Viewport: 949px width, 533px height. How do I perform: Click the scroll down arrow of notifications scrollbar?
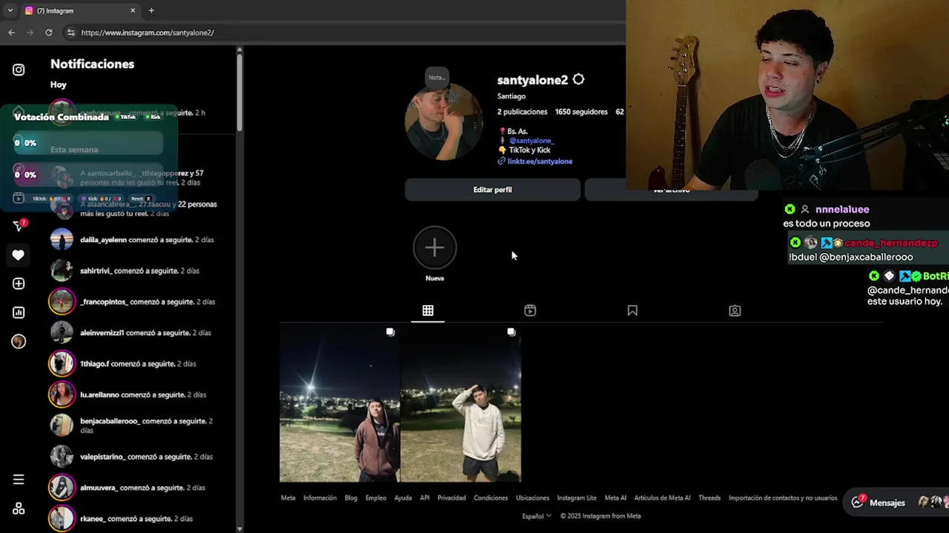pos(239,529)
